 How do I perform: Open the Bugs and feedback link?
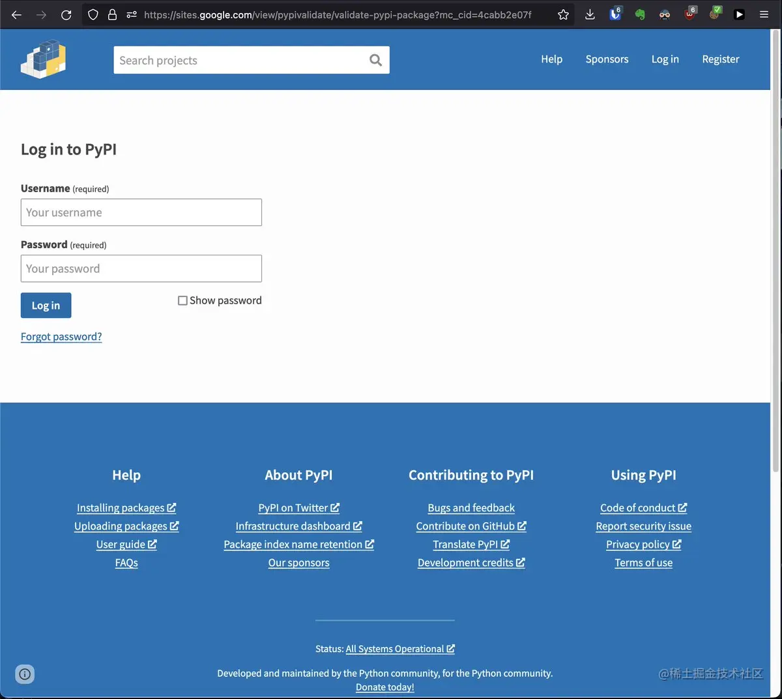(471, 508)
